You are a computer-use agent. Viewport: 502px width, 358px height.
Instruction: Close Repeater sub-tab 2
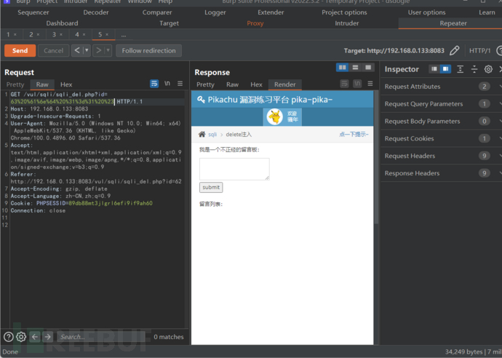[38, 35]
